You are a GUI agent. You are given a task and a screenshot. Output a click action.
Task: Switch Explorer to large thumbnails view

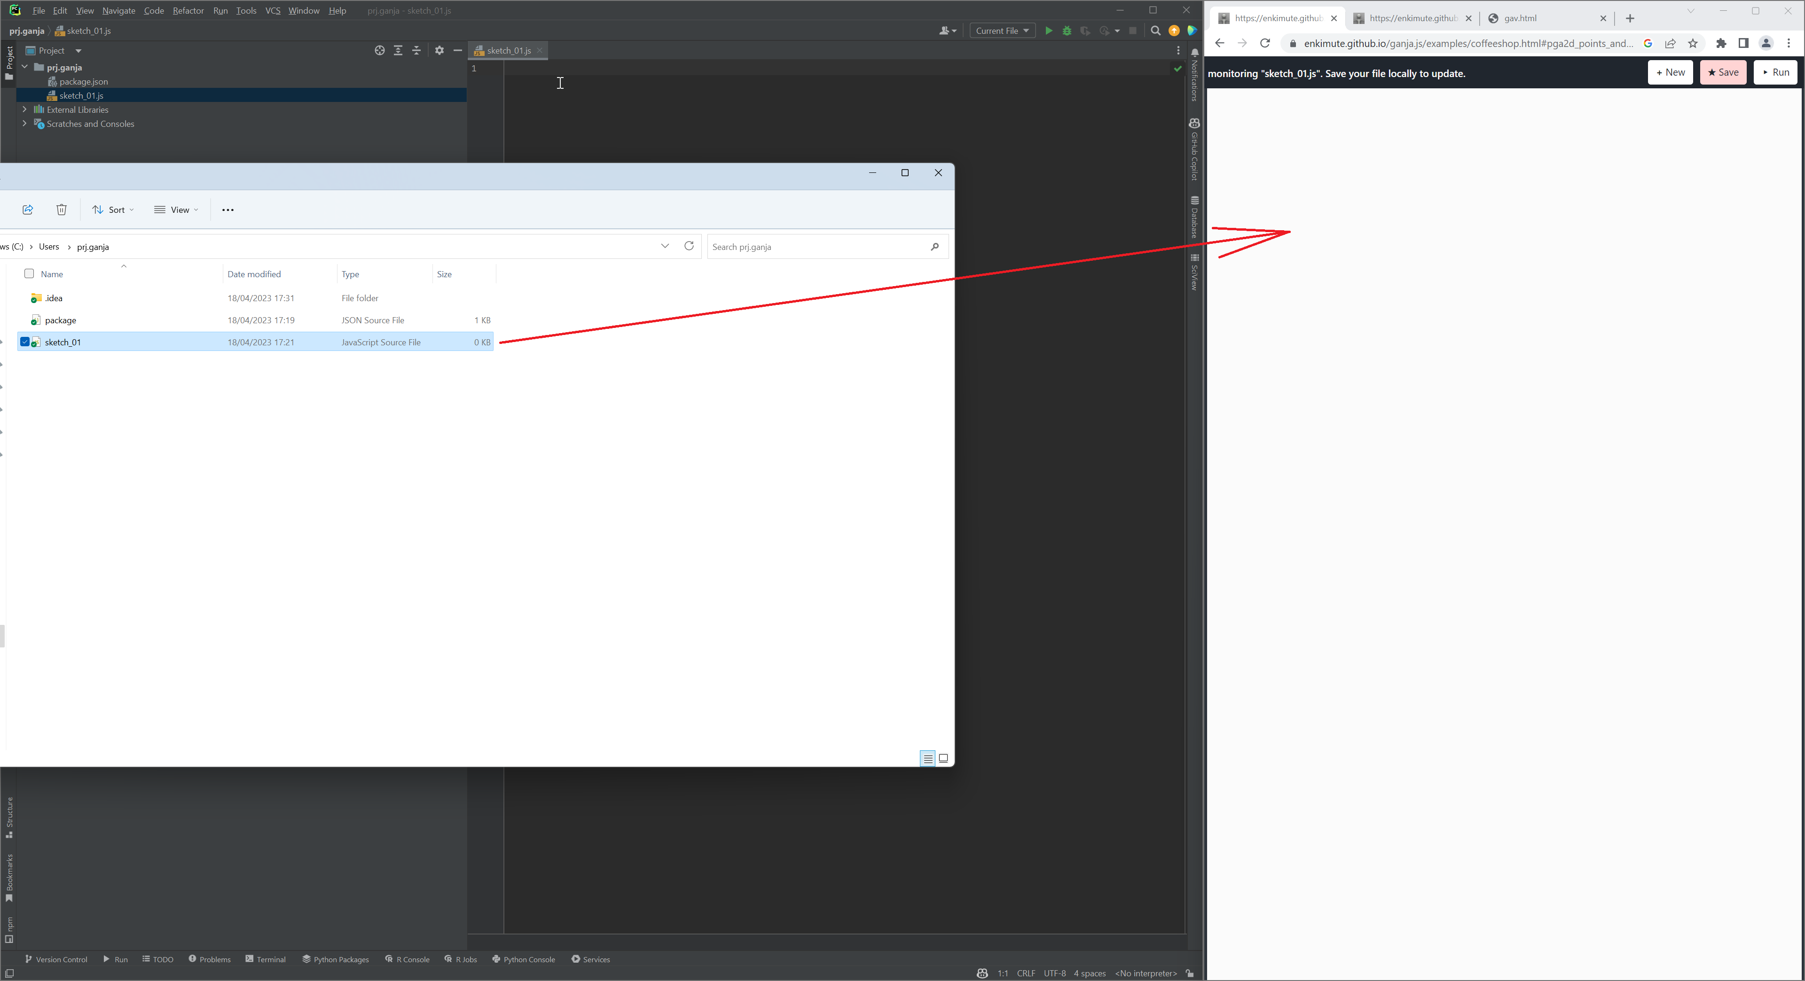click(x=943, y=758)
